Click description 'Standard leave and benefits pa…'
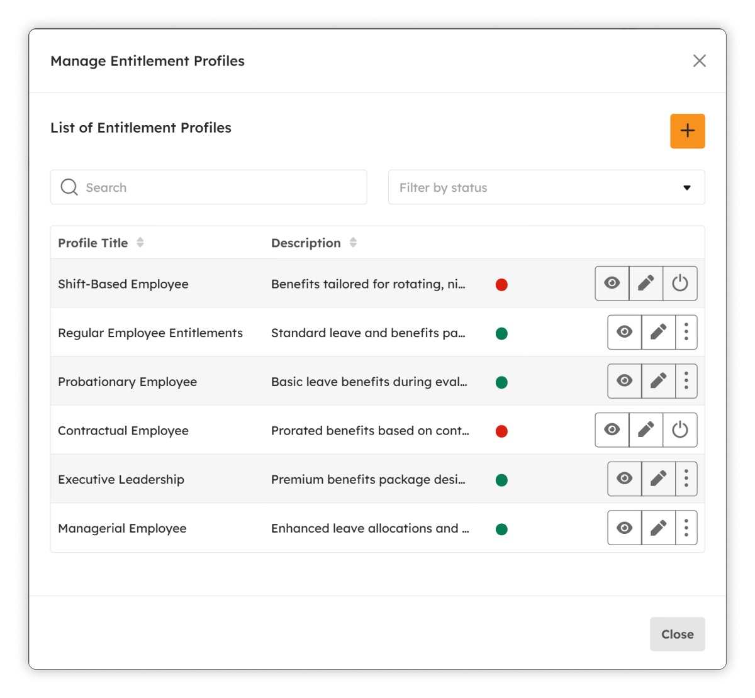This screenshot has height=698, width=755. pos(369,333)
